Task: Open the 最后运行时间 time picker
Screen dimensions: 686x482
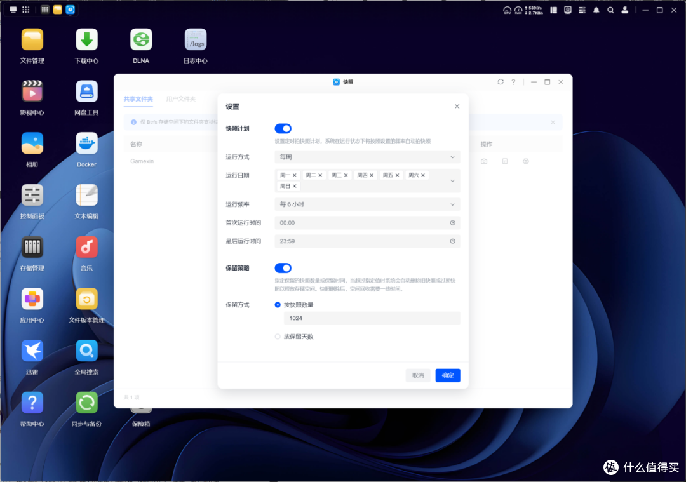Action: coord(367,241)
